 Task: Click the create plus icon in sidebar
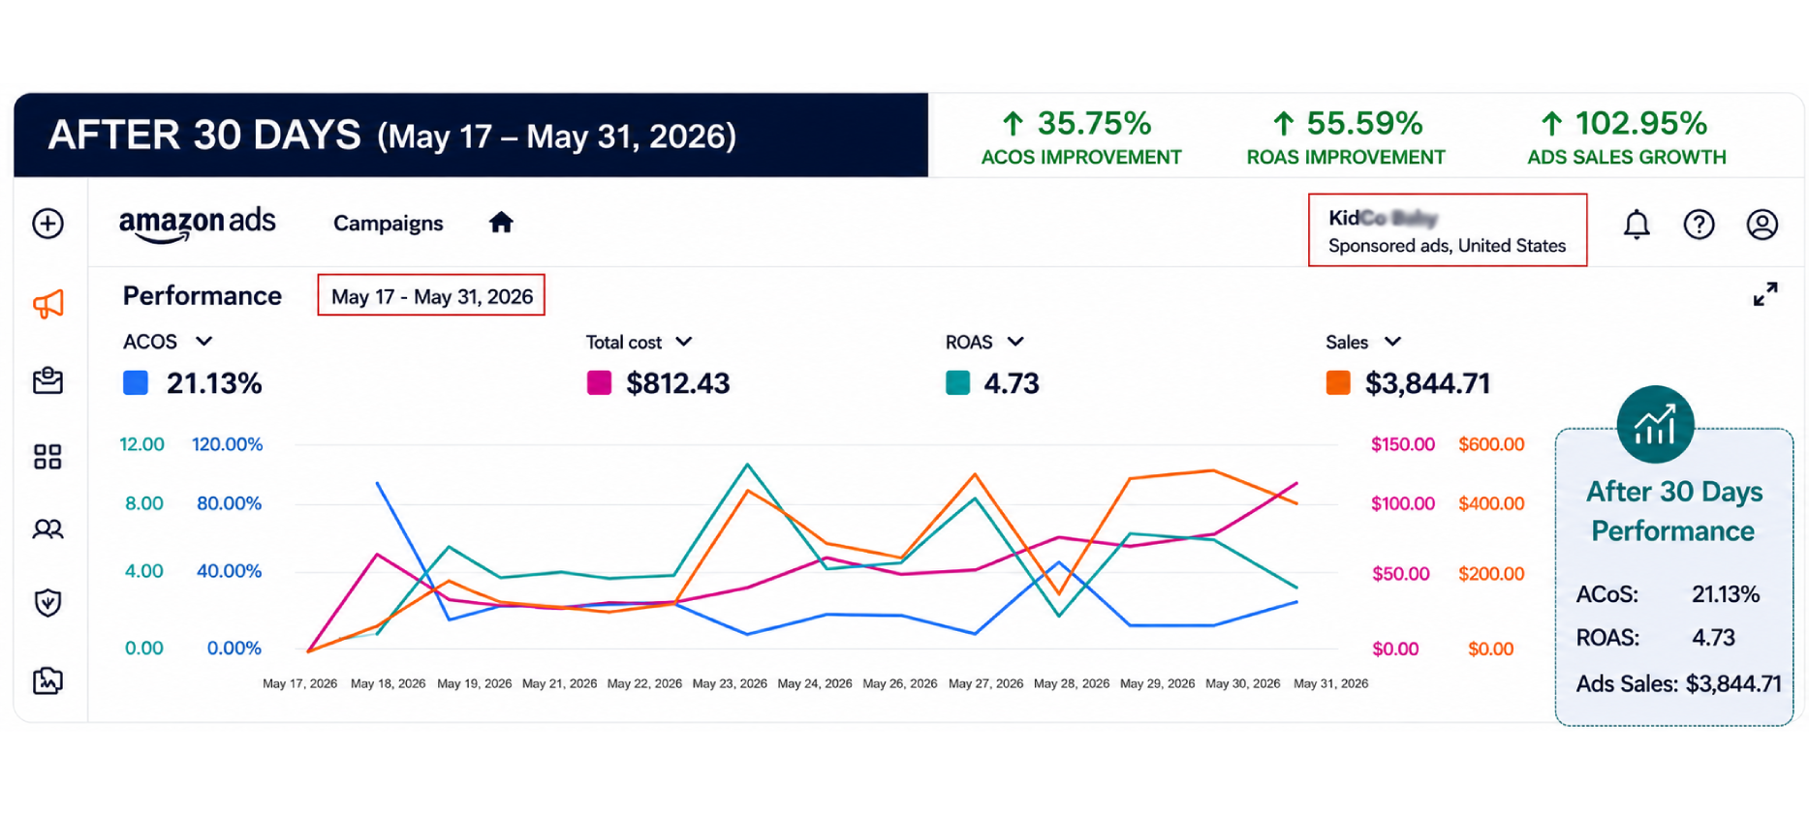[48, 224]
